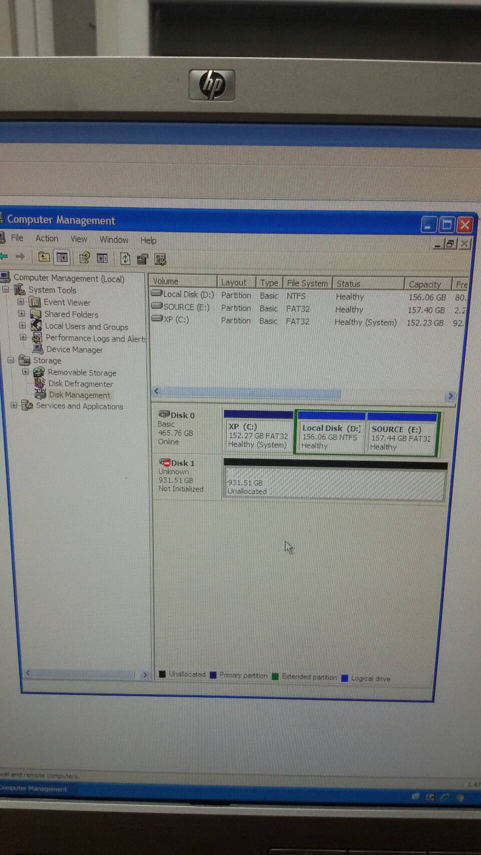Click the tree pane scroll-right arrow

coord(145,675)
